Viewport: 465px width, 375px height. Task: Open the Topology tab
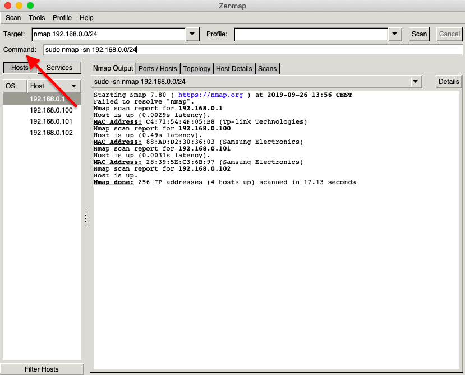pyautogui.click(x=197, y=69)
